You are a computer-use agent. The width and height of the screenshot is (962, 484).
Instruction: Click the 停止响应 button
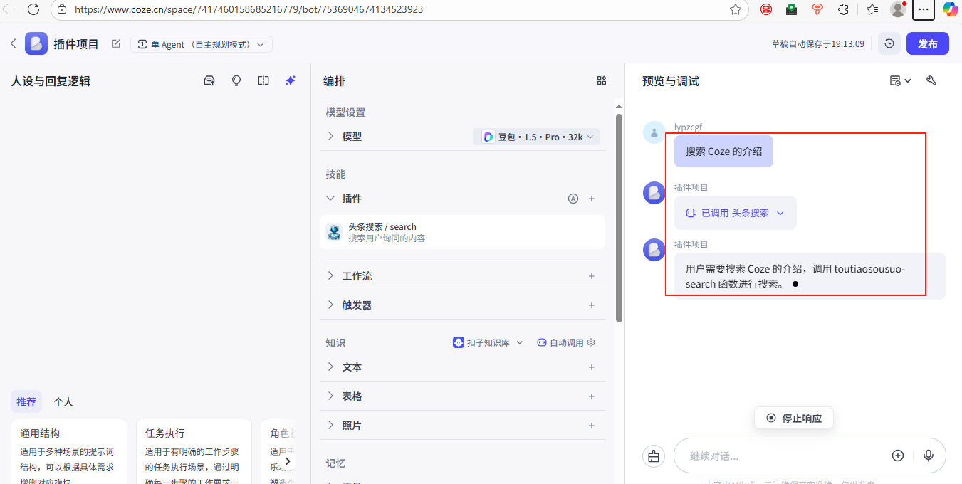[x=794, y=418]
